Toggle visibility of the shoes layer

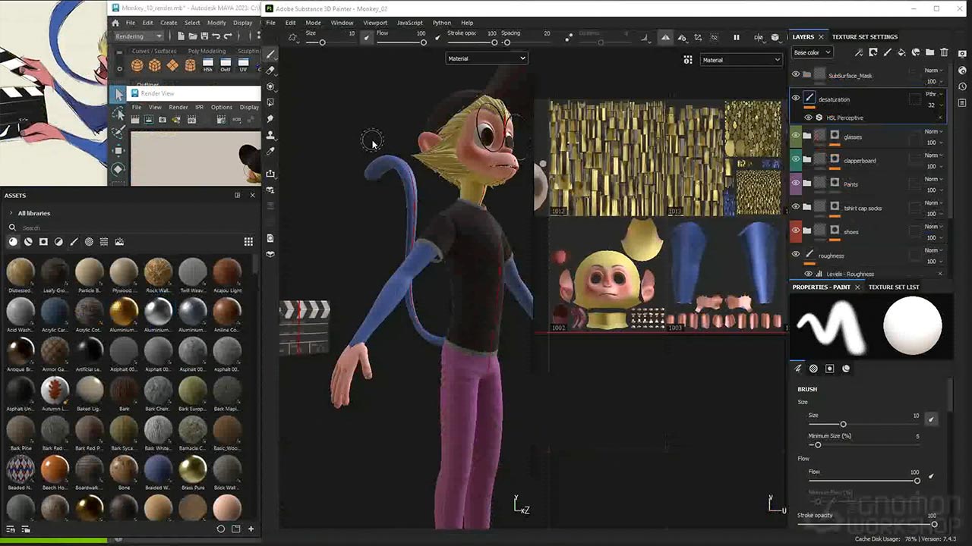796,231
